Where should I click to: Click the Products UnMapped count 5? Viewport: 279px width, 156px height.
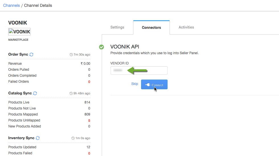89,121
